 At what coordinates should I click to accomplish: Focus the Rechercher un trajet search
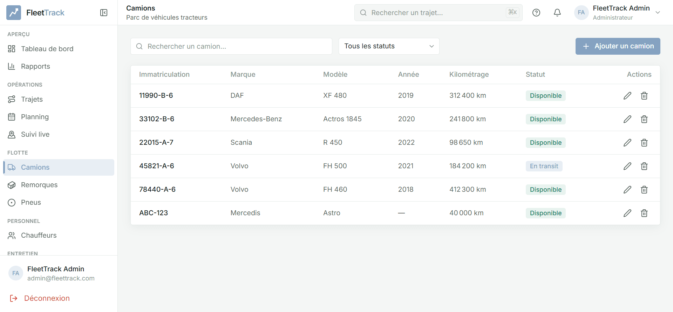coord(438,13)
